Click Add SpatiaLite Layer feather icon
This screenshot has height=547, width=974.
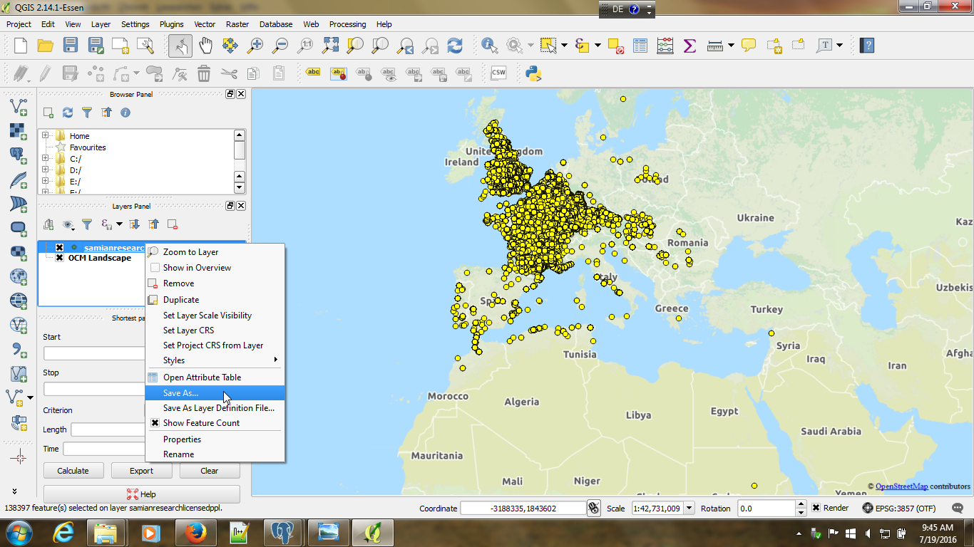click(x=19, y=180)
